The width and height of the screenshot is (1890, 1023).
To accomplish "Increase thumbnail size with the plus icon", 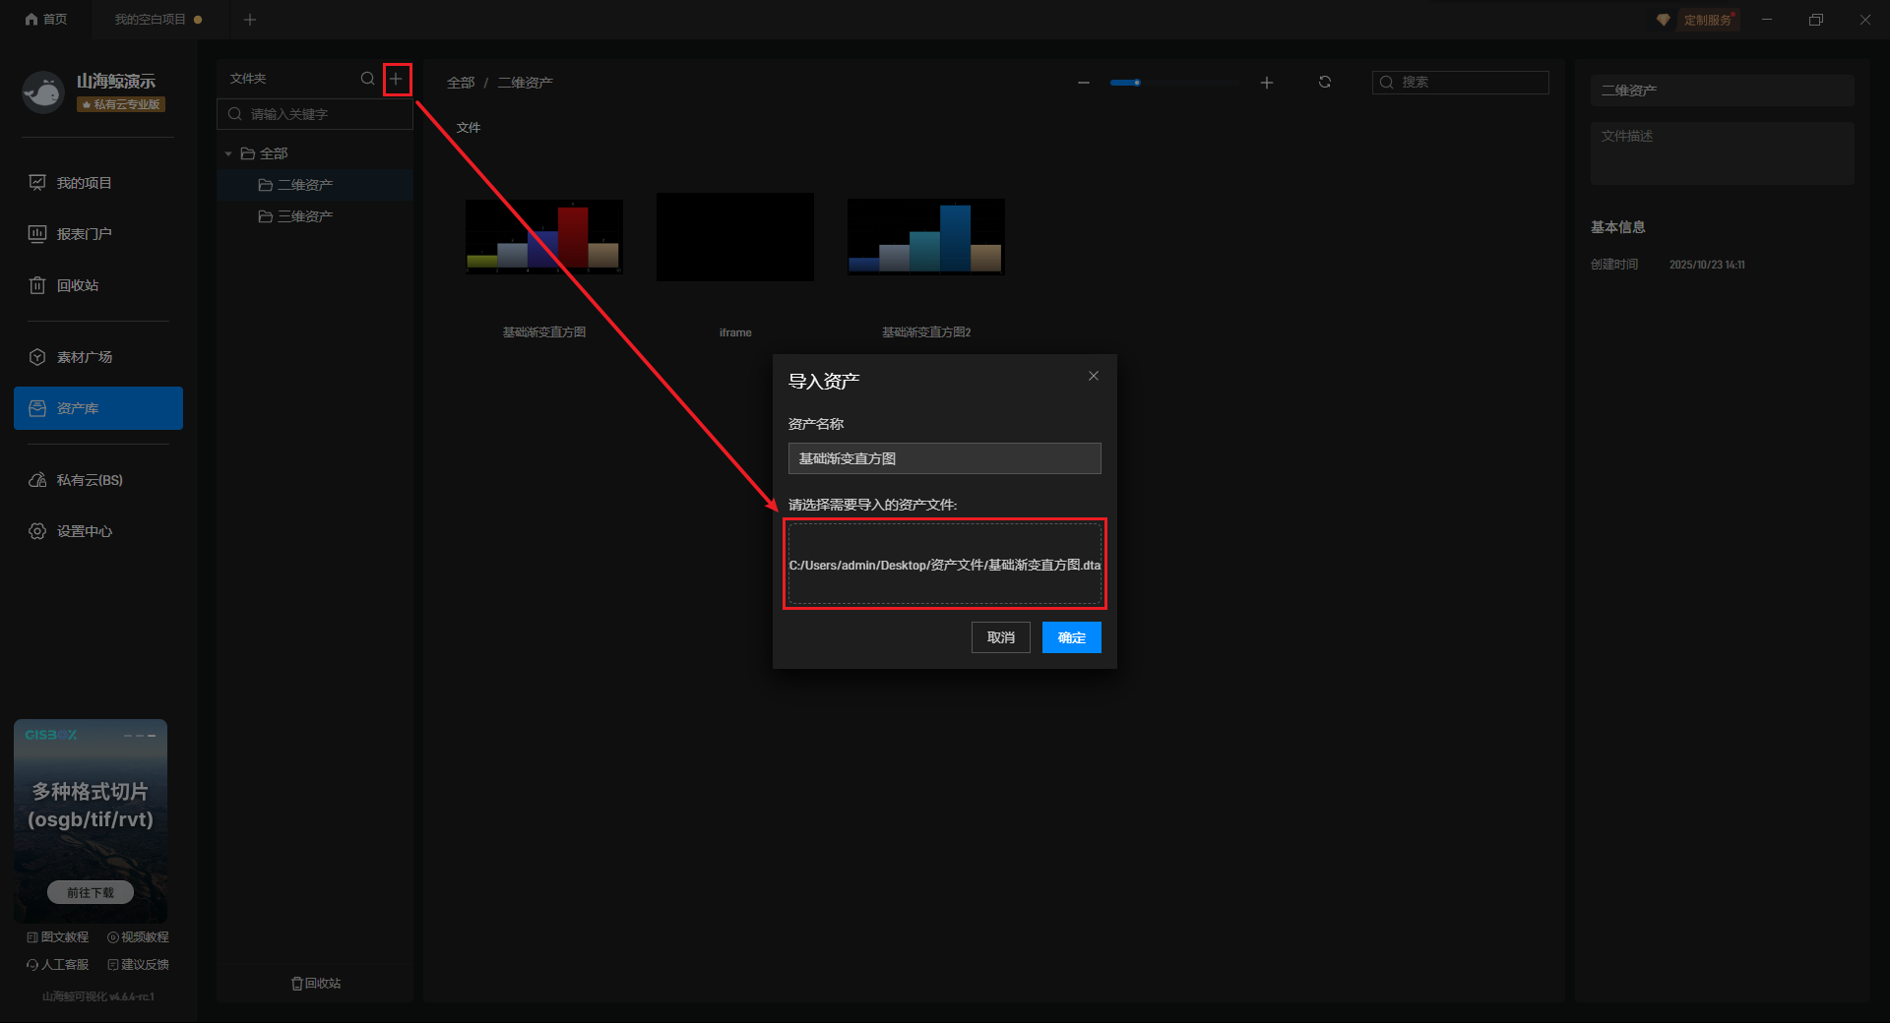I will [x=1267, y=83].
